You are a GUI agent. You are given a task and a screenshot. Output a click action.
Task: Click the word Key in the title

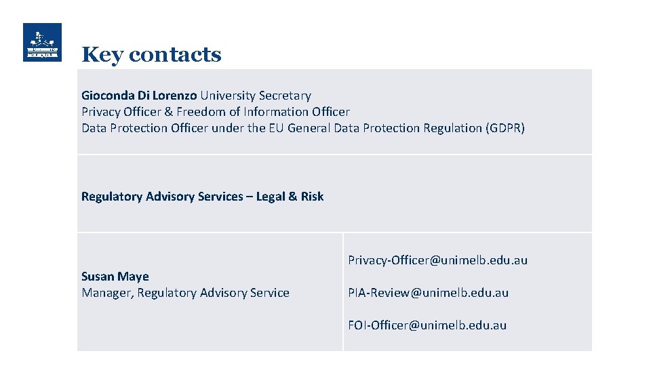[102, 55]
